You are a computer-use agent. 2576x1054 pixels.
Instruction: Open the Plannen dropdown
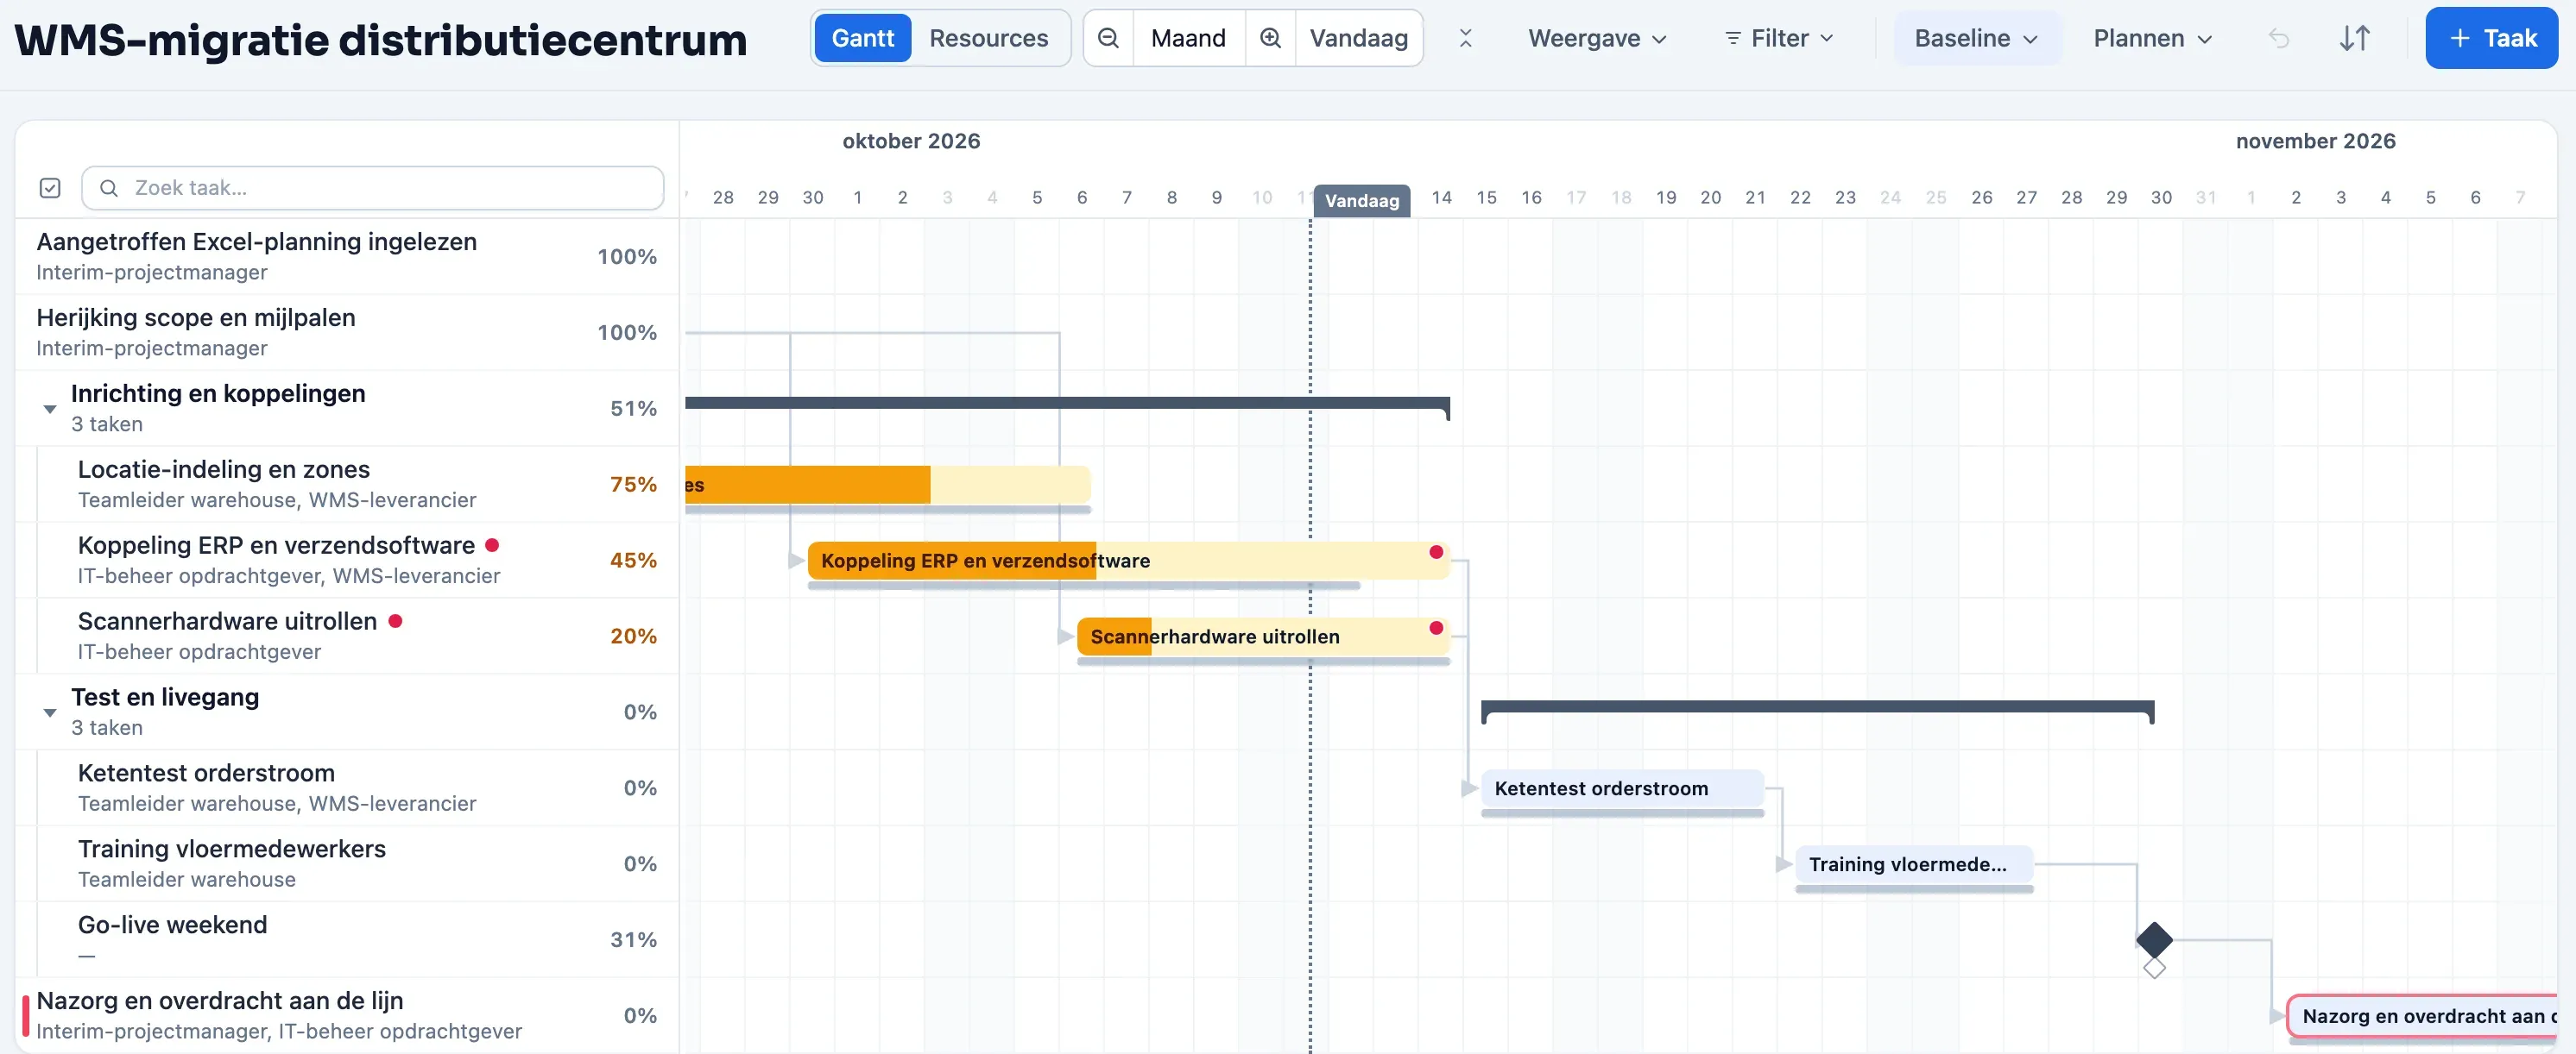2152,38
